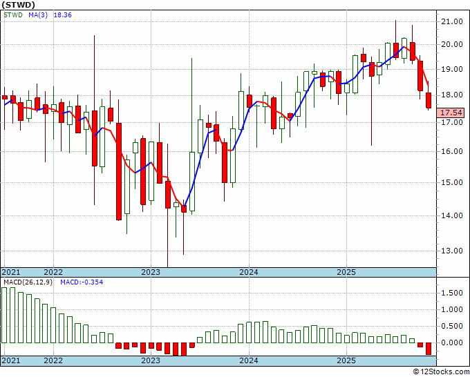Image resolution: width=470 pixels, height=377 pixels.
Task: Click the 1.000 MACD axis label
Action: [x=452, y=309]
